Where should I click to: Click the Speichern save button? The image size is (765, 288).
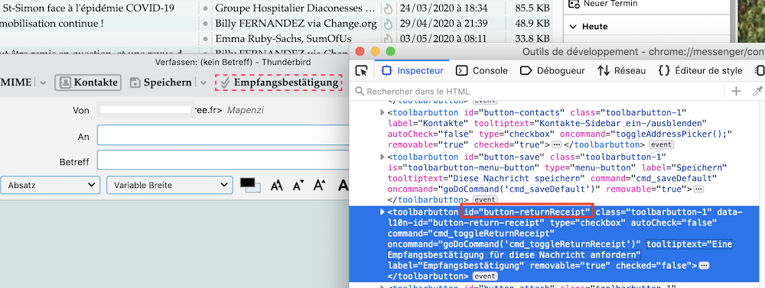[161, 83]
